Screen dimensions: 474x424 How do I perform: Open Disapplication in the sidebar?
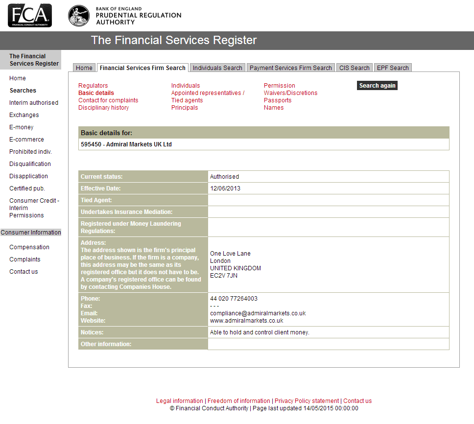(28, 176)
